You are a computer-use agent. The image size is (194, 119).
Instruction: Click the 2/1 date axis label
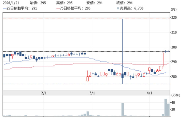(x=44, y=93)
